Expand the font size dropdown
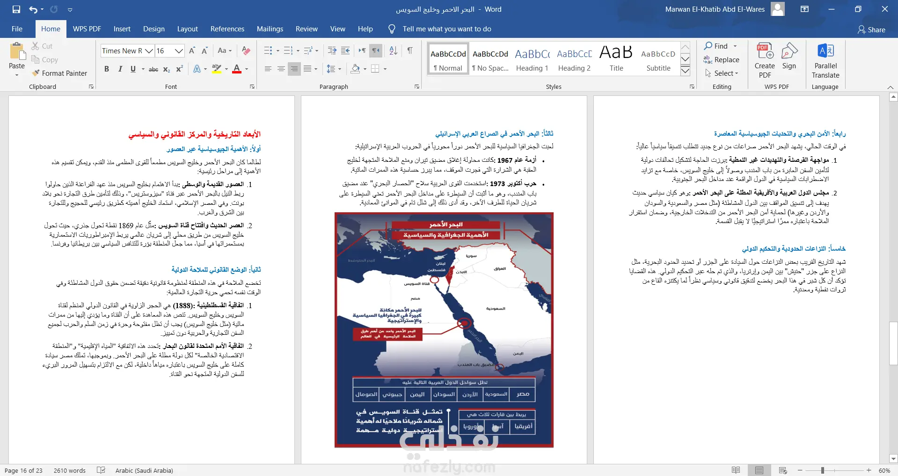 pyautogui.click(x=179, y=50)
